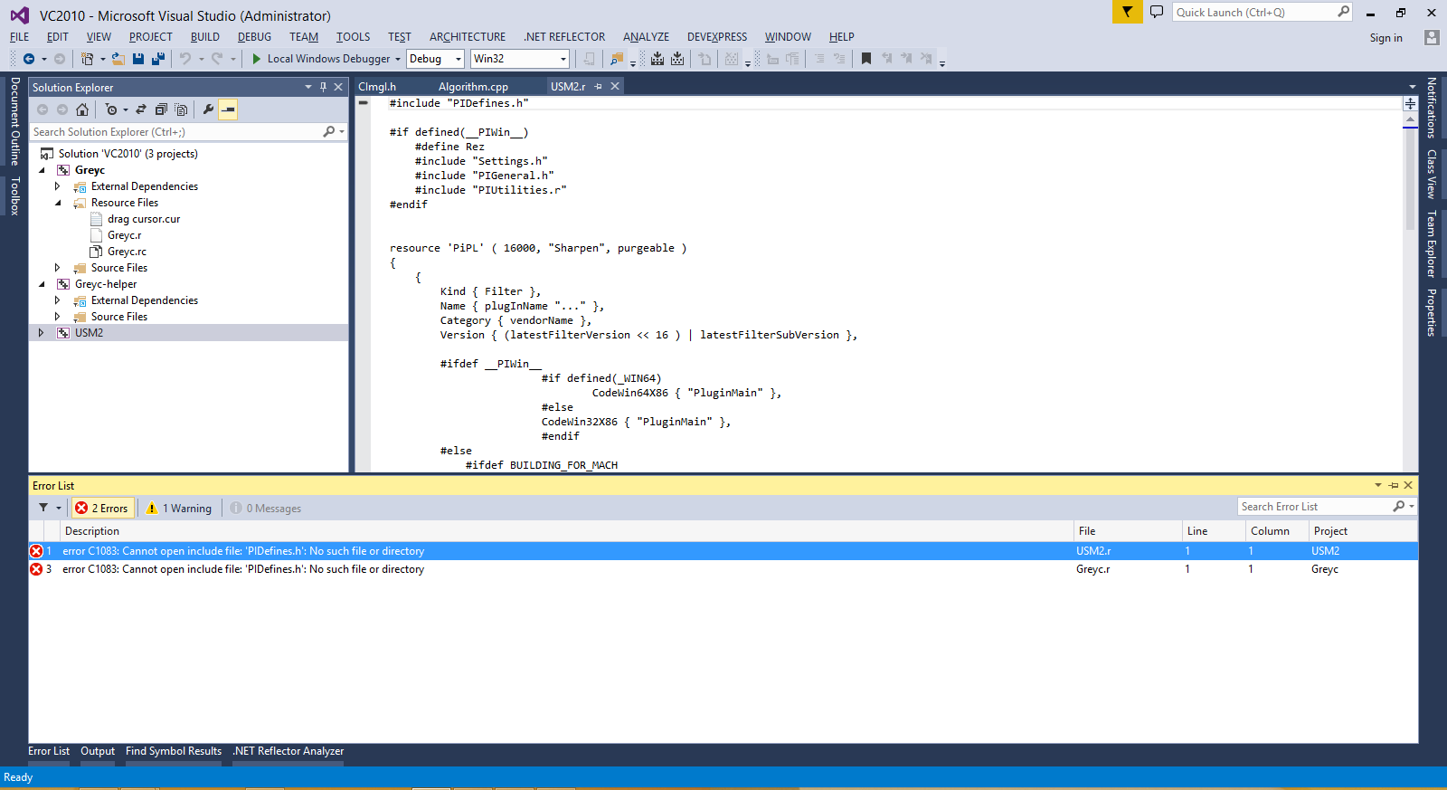This screenshot has height=790, width=1447.
Task: Click the account avatar icon near Sign in
Action: [1431, 37]
